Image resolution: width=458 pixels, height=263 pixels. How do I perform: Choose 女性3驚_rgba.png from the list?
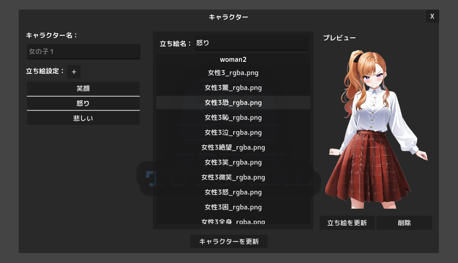coord(233,88)
